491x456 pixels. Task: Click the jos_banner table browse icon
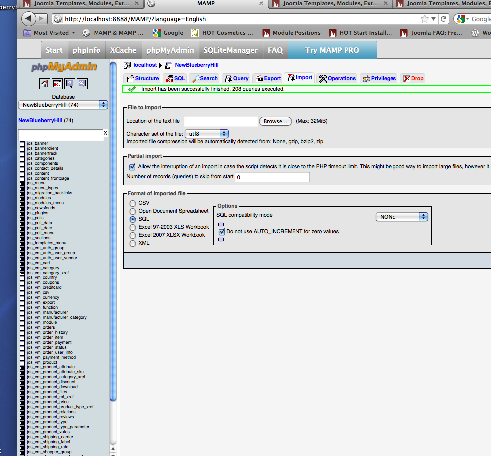(22, 143)
